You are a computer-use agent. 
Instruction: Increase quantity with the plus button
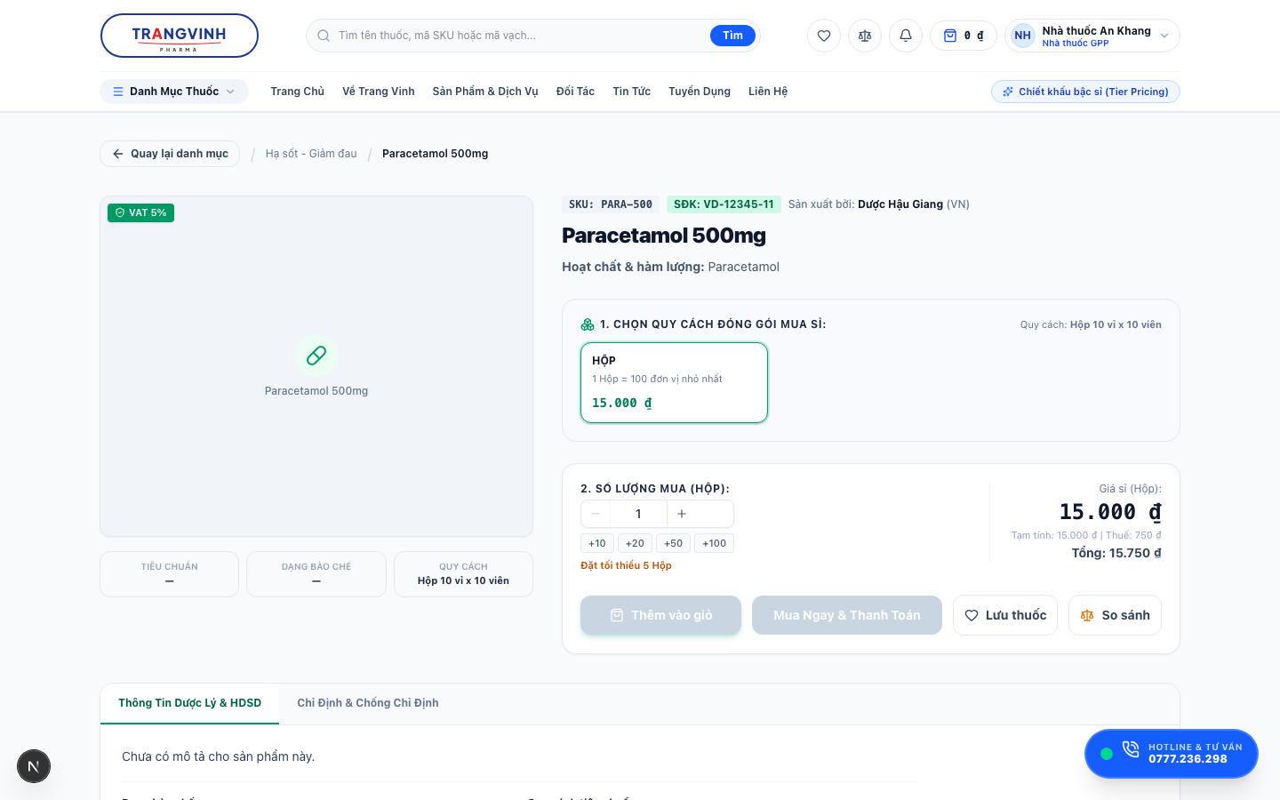(682, 514)
